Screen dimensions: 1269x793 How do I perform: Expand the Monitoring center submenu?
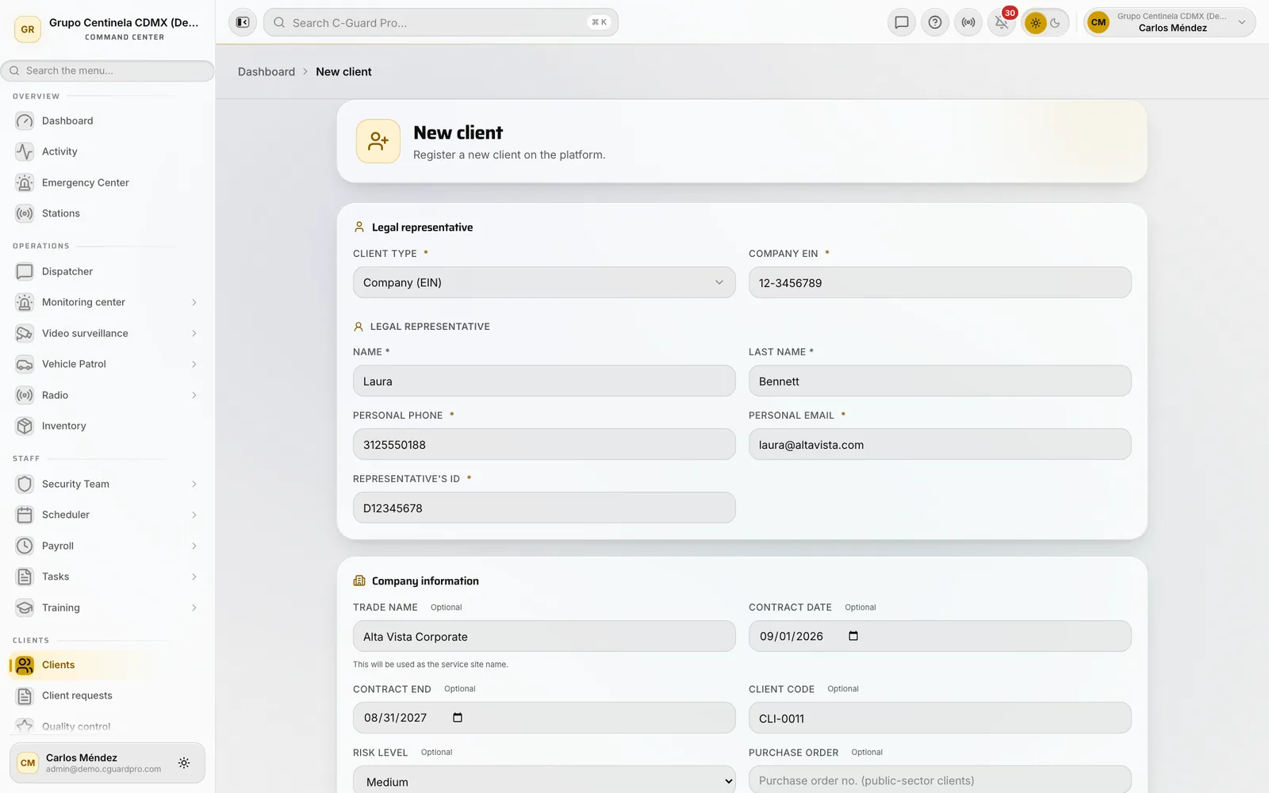coord(194,302)
